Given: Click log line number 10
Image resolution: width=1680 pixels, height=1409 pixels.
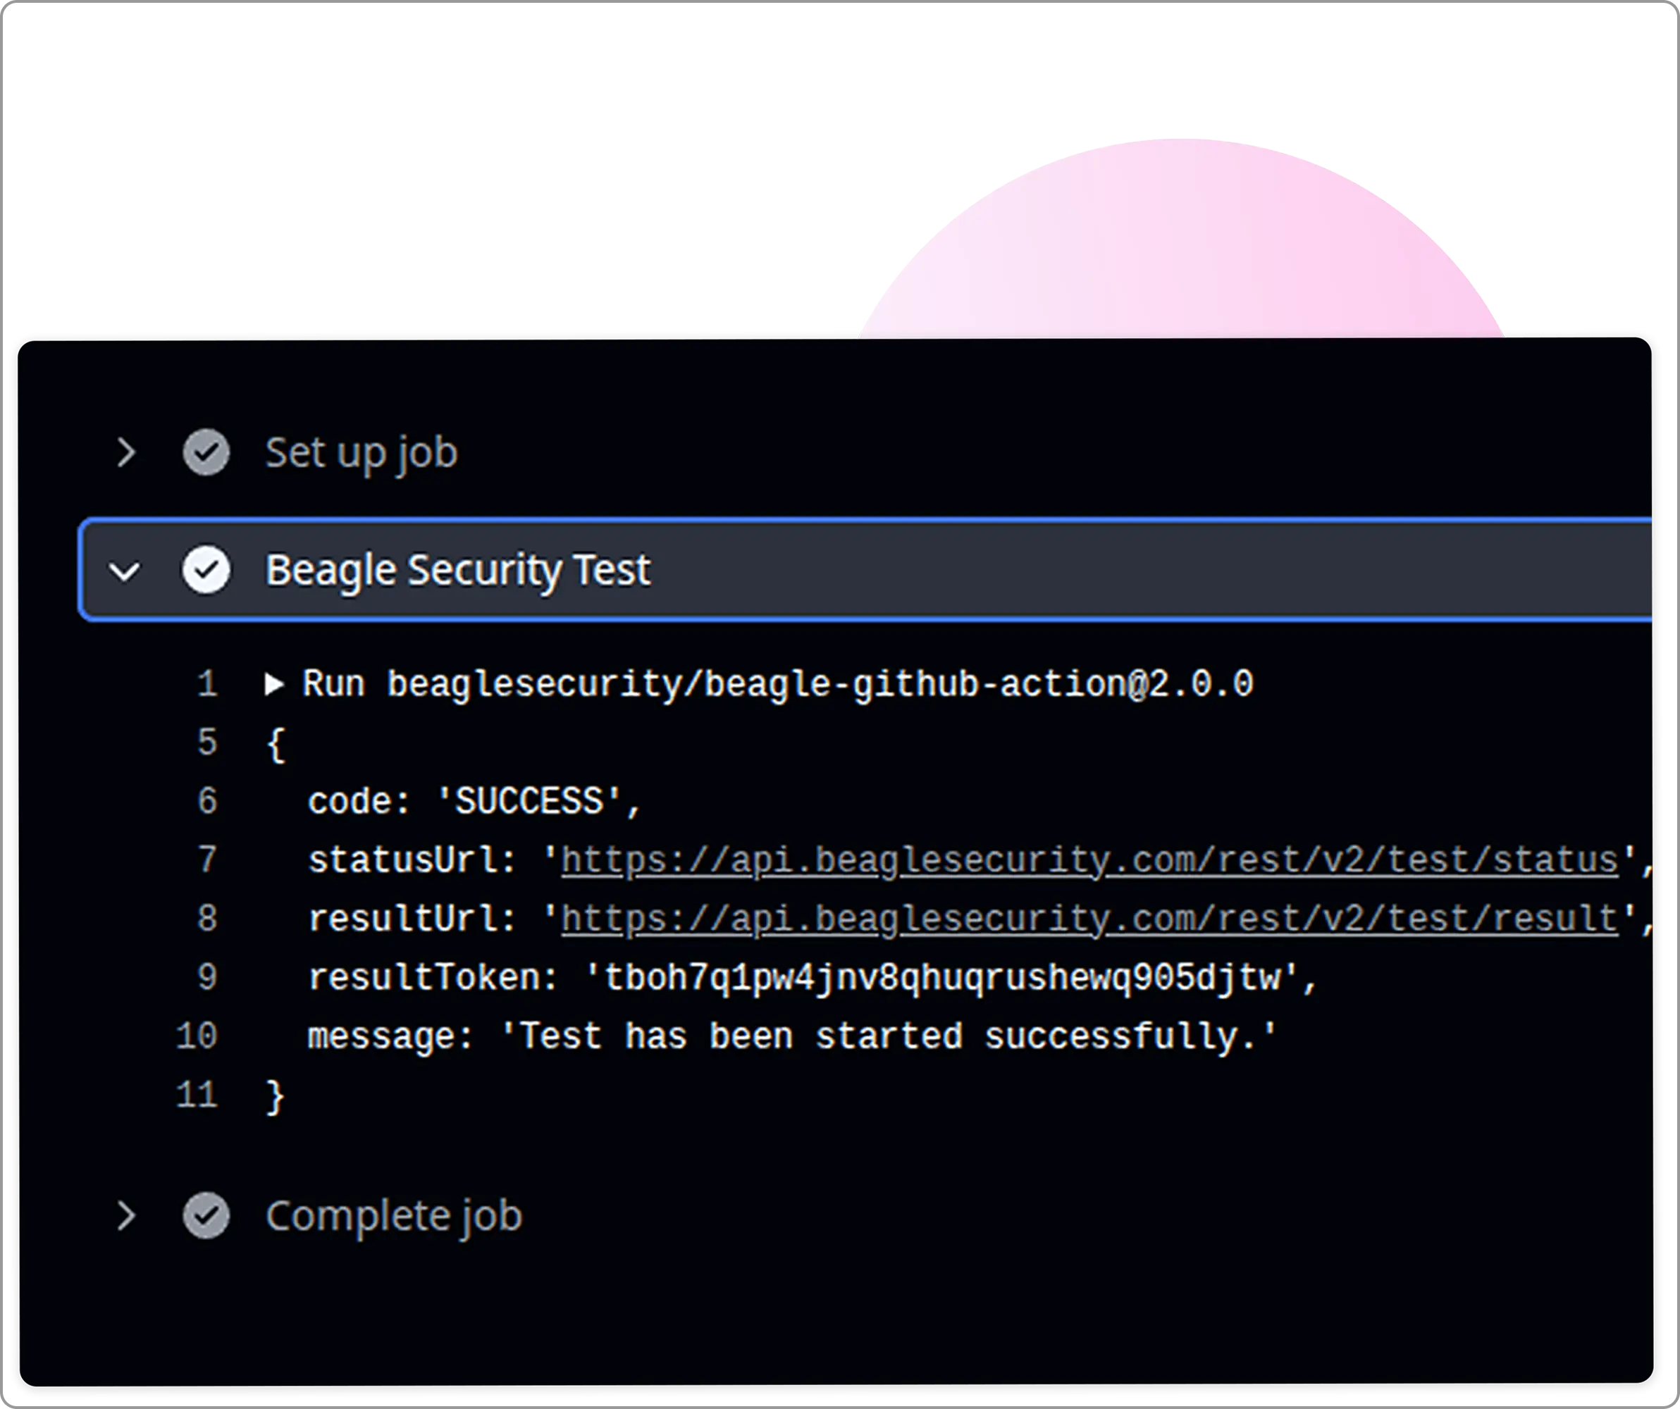Looking at the screenshot, I should pos(197,1036).
